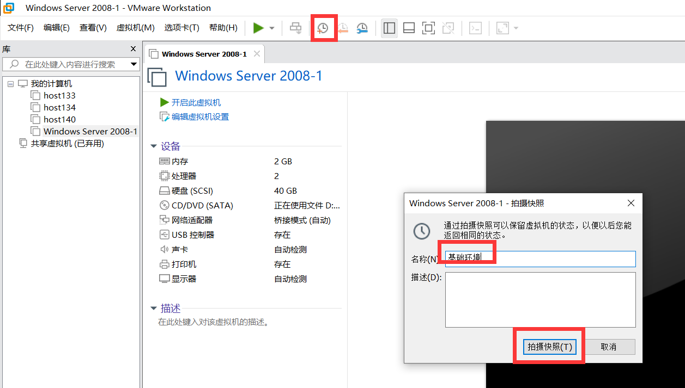This screenshot has height=388, width=685.
Task: Click the green power-on play toolbar icon
Action: click(x=258, y=28)
